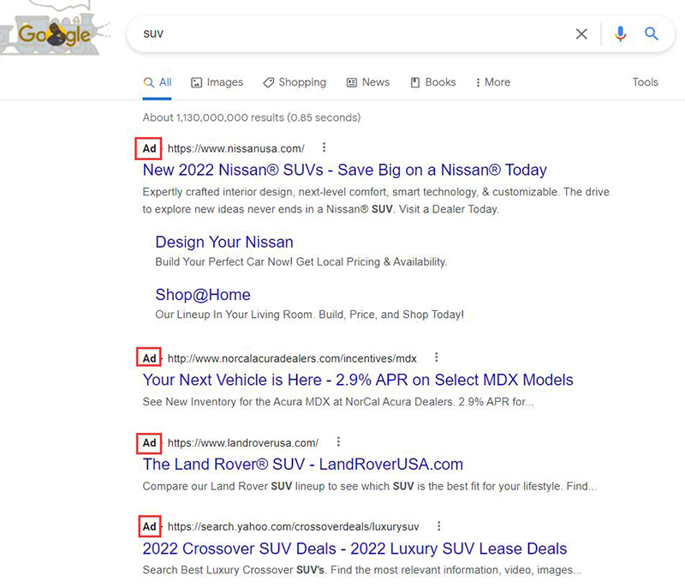Click the Expertly crafted interior design description
This screenshot has height=588, width=685.
(376, 201)
